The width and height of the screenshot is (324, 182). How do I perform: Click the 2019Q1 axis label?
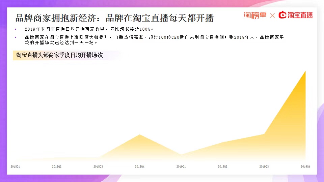coord(181,166)
